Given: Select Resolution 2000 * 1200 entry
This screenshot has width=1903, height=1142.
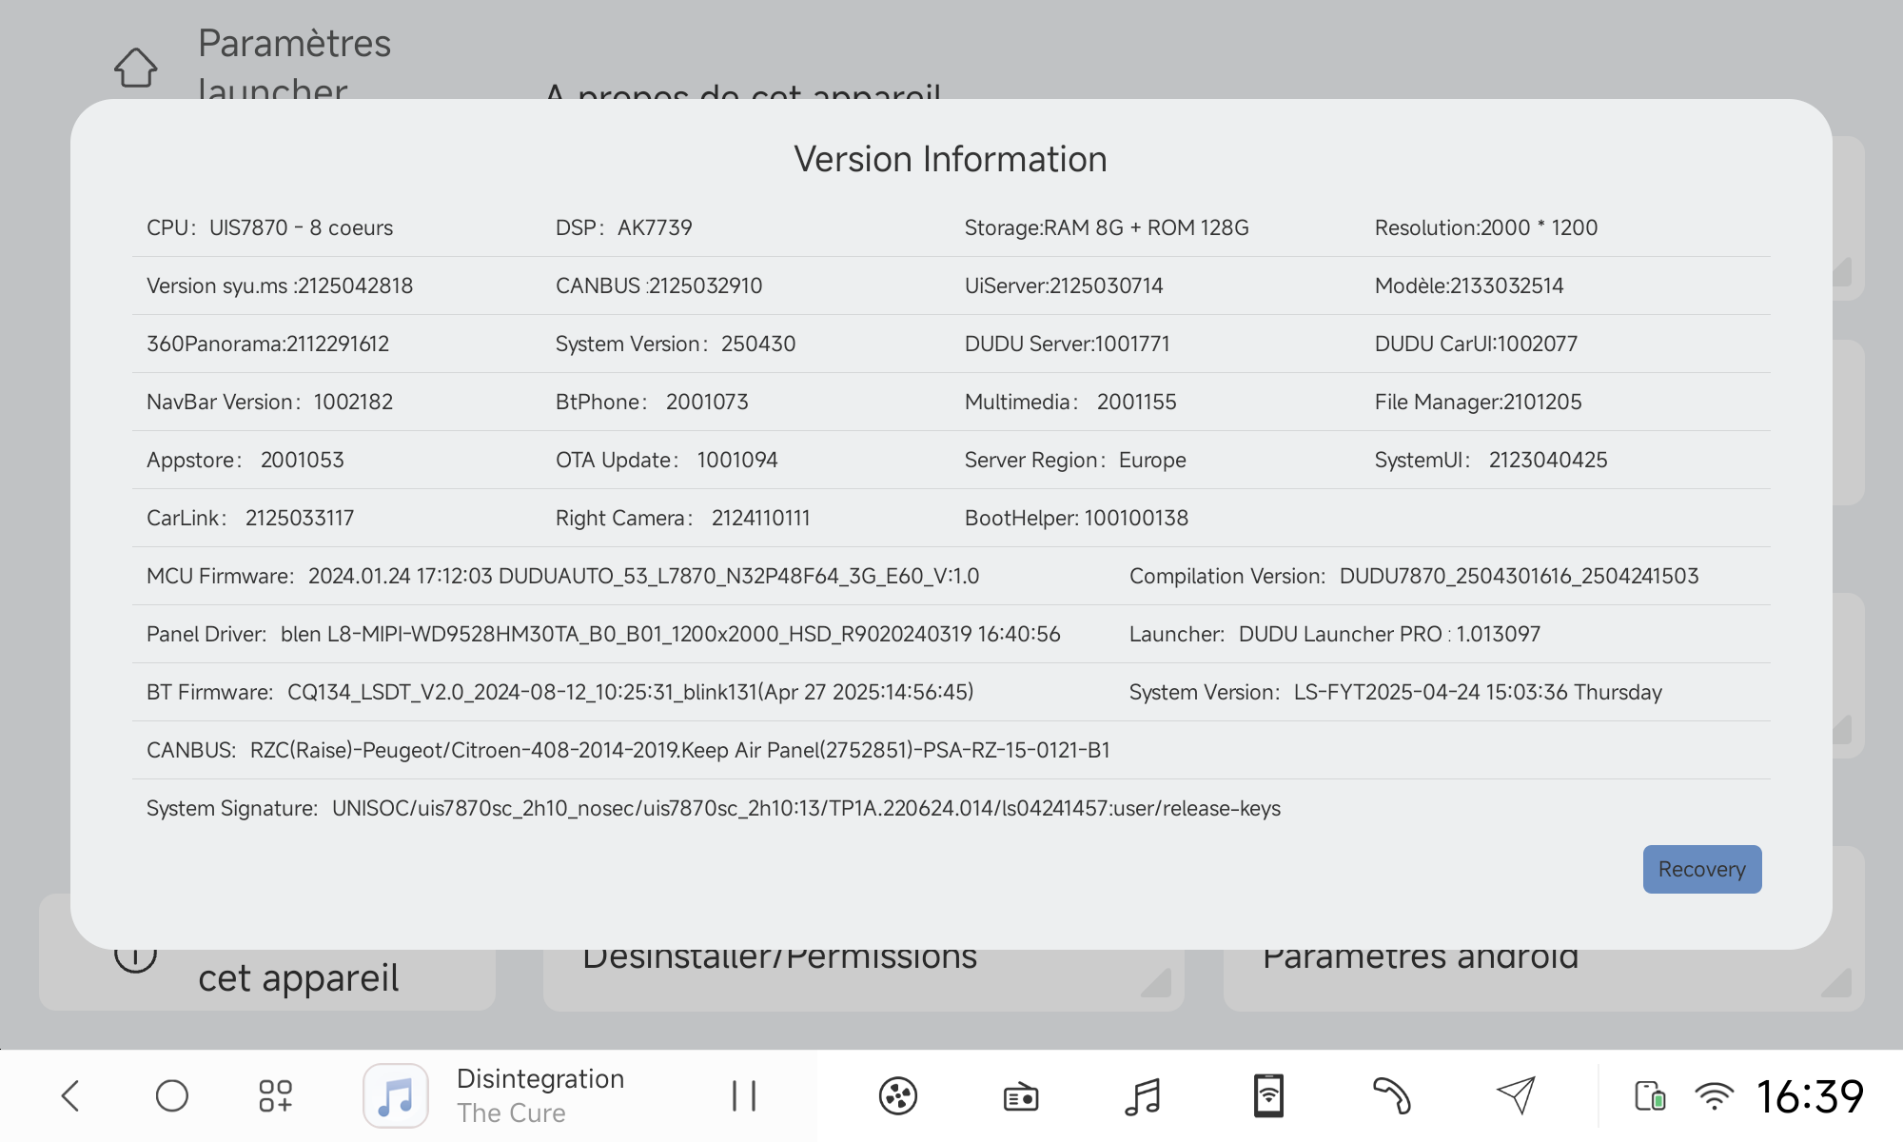Looking at the screenshot, I should click(1486, 227).
